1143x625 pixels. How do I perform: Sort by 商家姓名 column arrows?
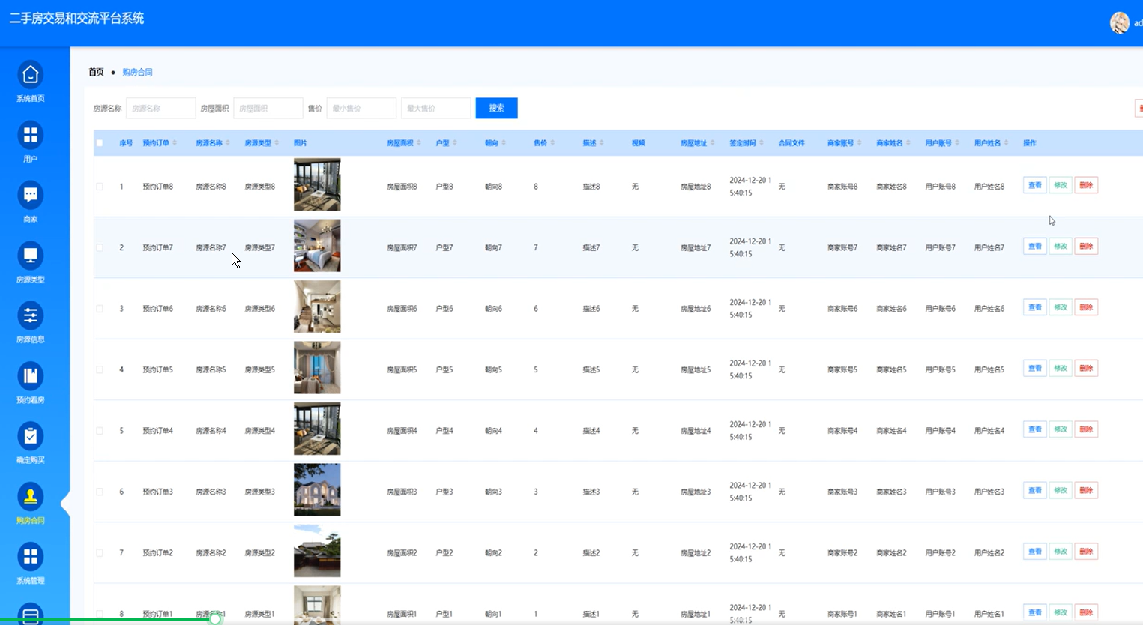pyautogui.click(x=908, y=143)
